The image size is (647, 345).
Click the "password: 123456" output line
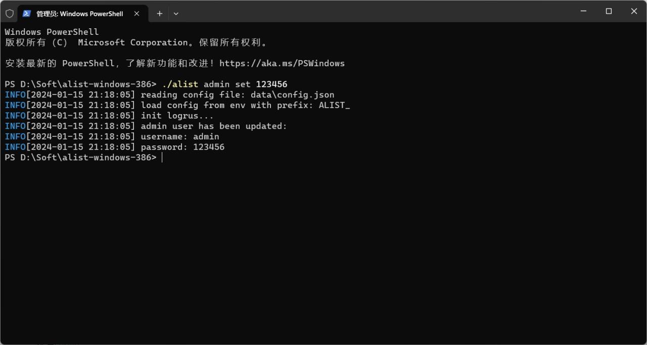(x=182, y=147)
